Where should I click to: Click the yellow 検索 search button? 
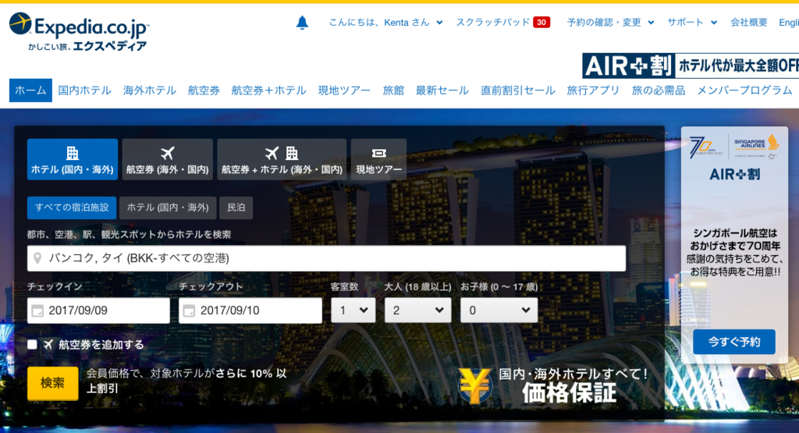pos(53,383)
